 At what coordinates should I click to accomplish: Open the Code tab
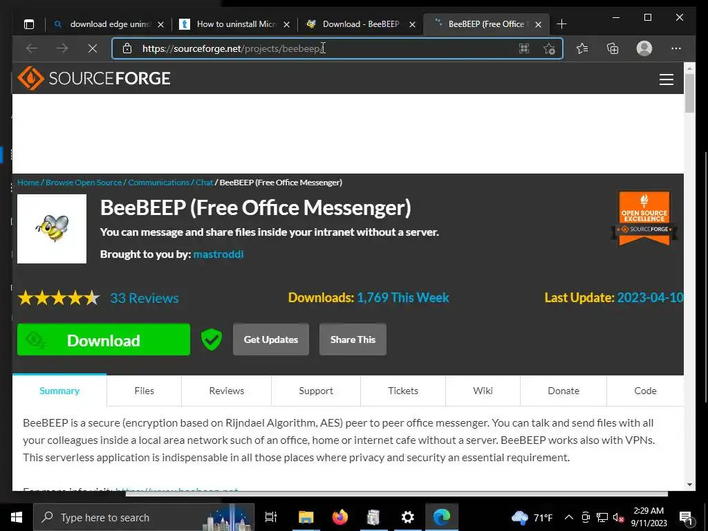pos(645,391)
